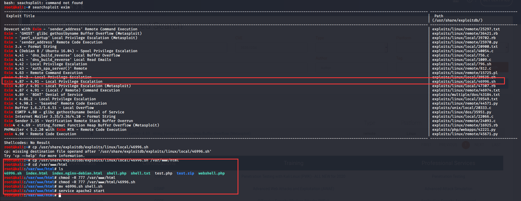Select the 'perl_startup' Local Privilege Escalation row
Image resolution: width=521 pixels, height=201 pixels.
point(71,38)
